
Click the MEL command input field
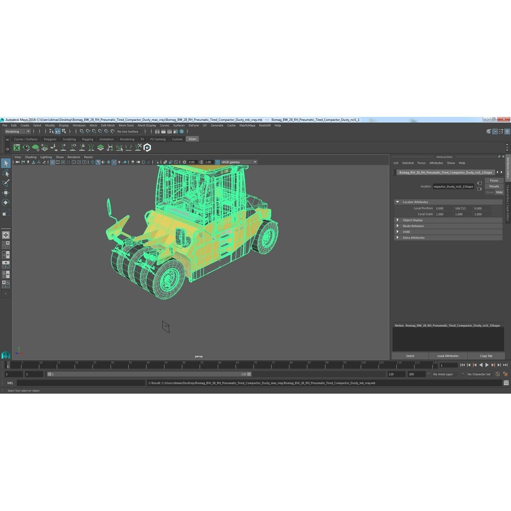tap(81, 383)
